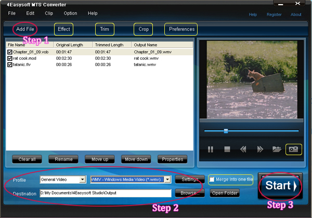Click the Trimmed Length column header
Image resolution: width=312 pixels, height=218 pixels.
point(112,45)
